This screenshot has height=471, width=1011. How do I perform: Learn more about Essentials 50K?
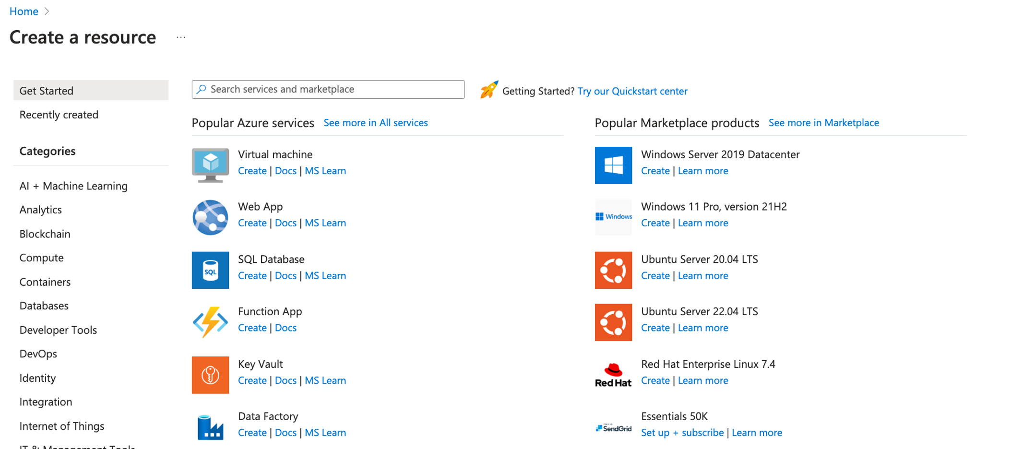click(x=757, y=433)
